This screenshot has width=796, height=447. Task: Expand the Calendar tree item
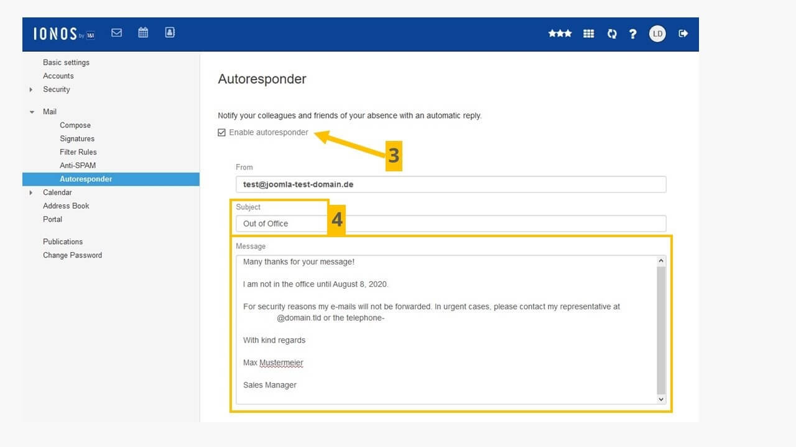click(x=30, y=193)
